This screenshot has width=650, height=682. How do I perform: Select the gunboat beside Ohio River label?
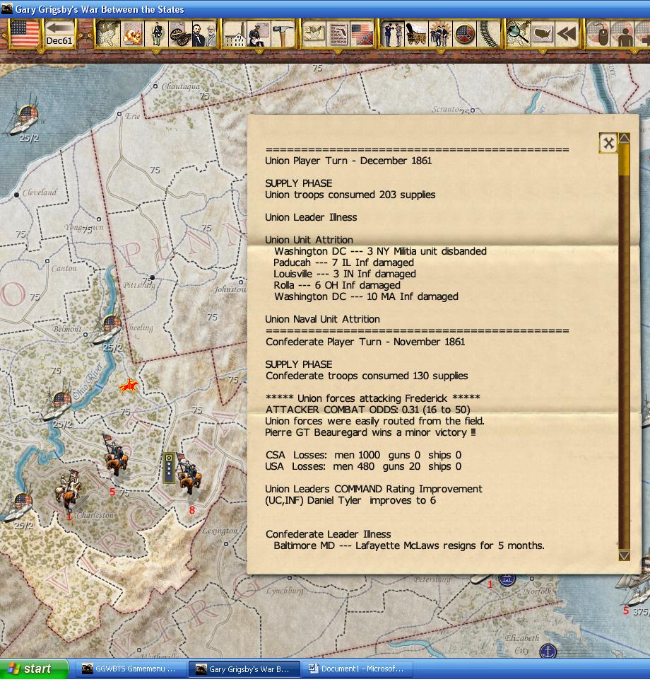click(57, 405)
